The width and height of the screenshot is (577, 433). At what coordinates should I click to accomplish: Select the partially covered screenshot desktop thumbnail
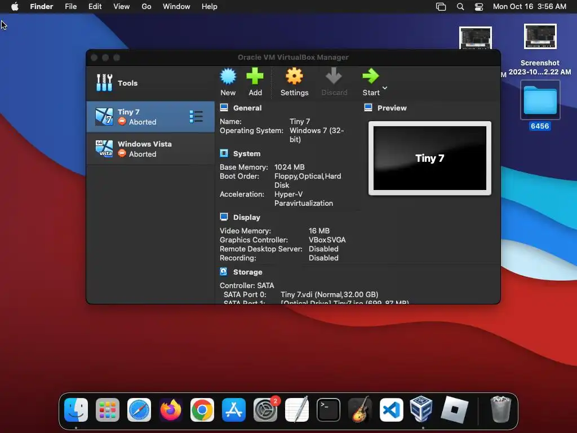(475, 38)
